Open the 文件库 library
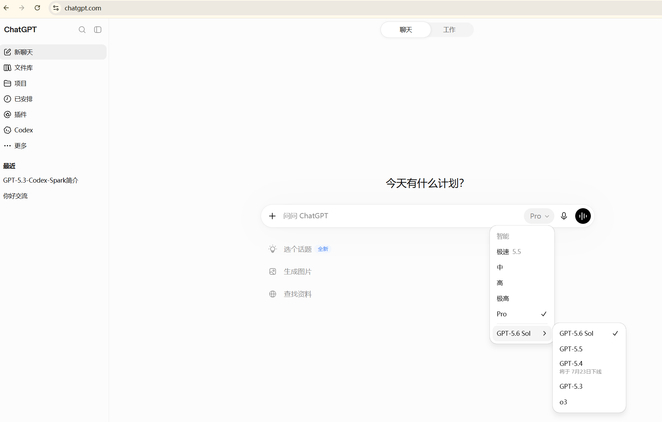 click(x=53, y=68)
